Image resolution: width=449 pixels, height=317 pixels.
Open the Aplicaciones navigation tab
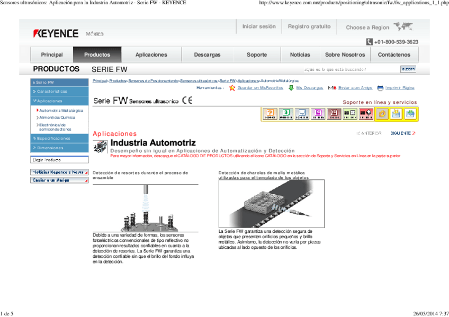[x=151, y=55]
